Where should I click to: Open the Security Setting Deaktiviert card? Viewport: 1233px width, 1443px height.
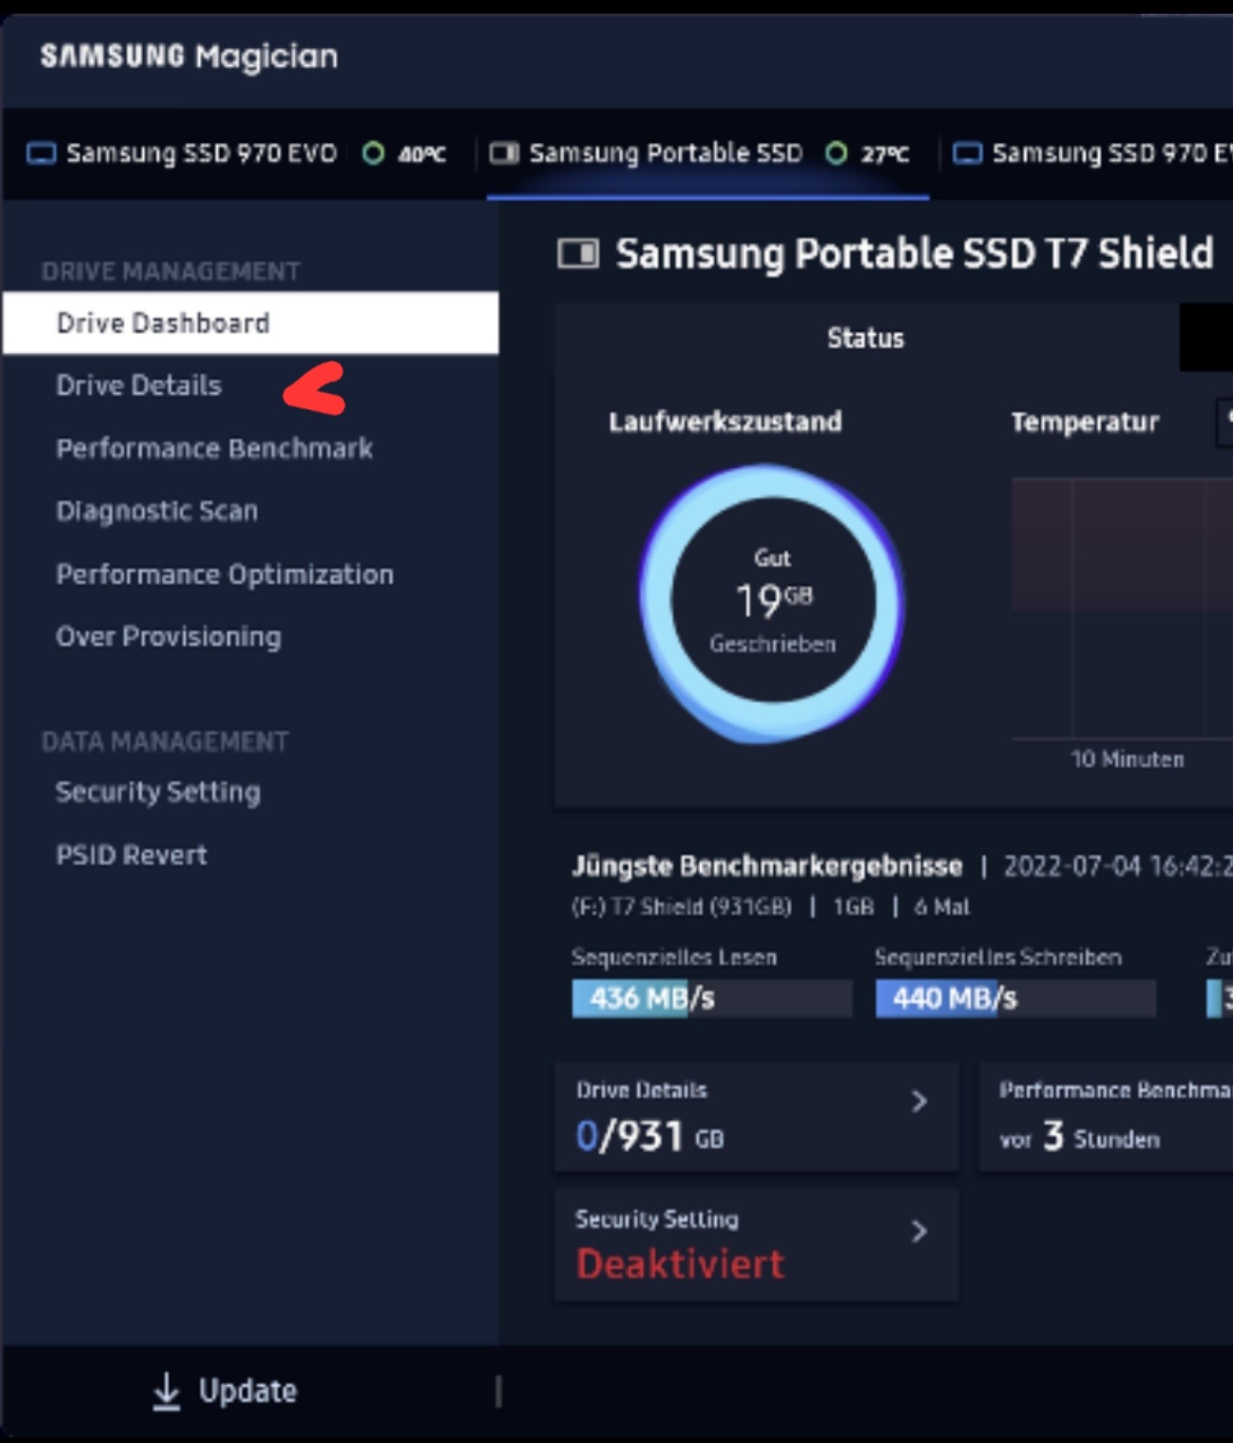pos(756,1245)
